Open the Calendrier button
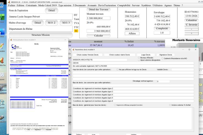This screenshot has width=203, height=135. 191,20
